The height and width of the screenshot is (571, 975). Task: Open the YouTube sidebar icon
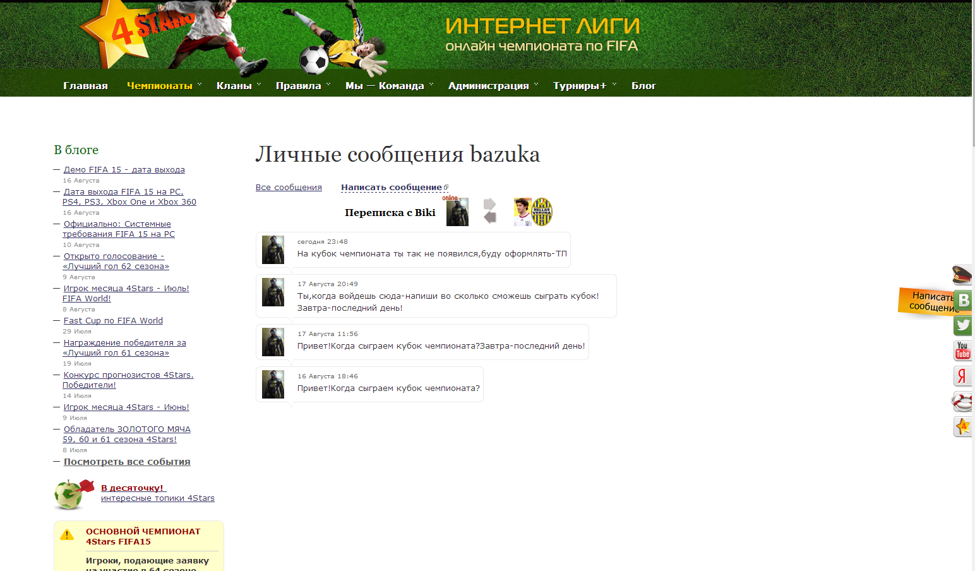(x=962, y=351)
